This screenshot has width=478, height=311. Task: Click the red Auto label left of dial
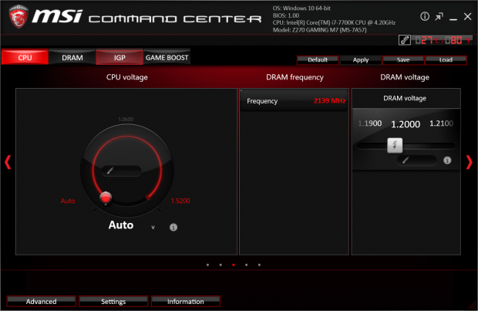(68, 201)
